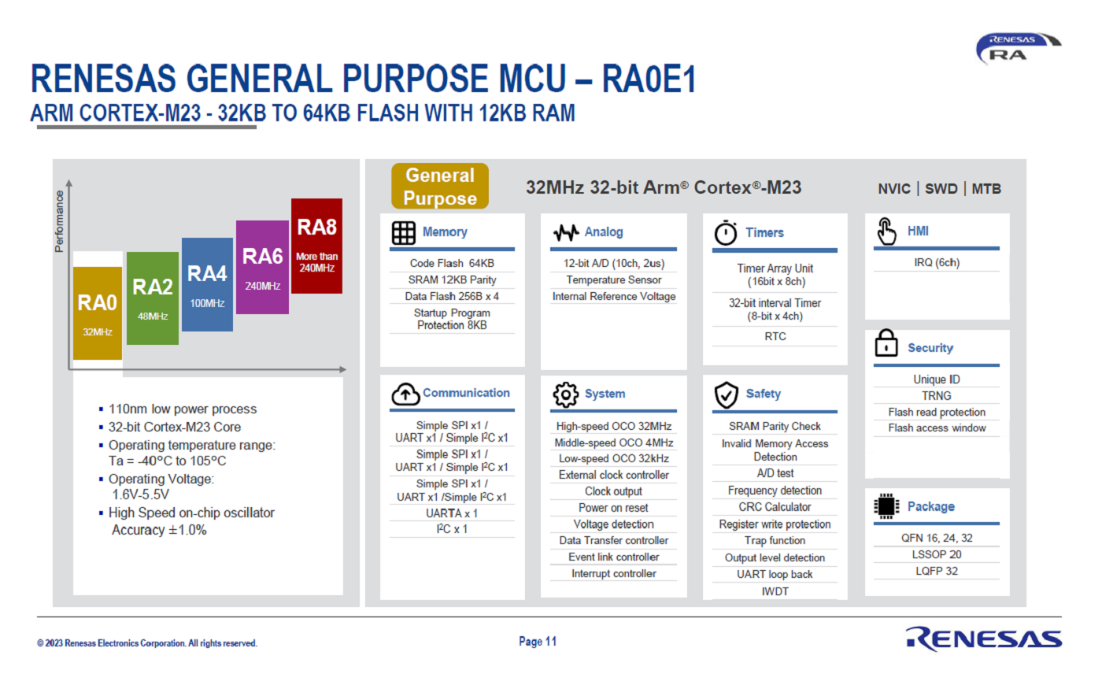Screen dimensions: 1102x685
Task: Click '12-bit A/D (10ch, 2us)' entry
Action: point(614,263)
